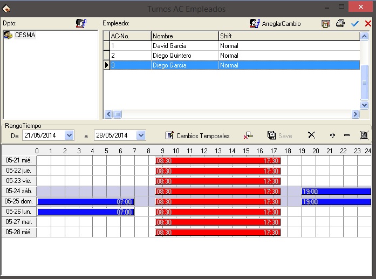Select the CESMA department in the tree
The image size is (376, 279).
tap(25, 36)
